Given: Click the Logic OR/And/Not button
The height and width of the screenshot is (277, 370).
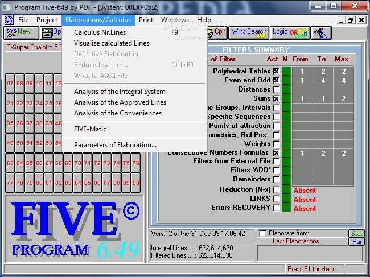Looking at the screenshot, I should (290, 32).
